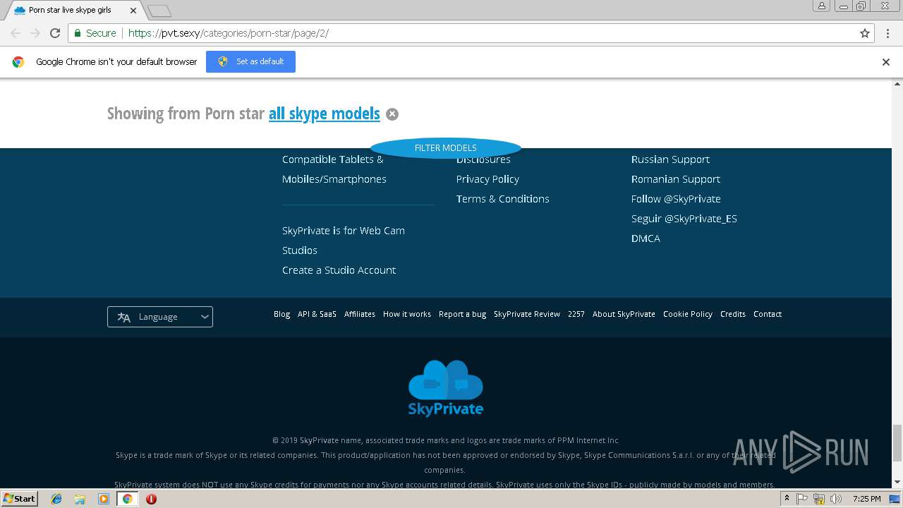Click Report a bug in footer
This screenshot has width=903, height=508.
tap(463, 314)
